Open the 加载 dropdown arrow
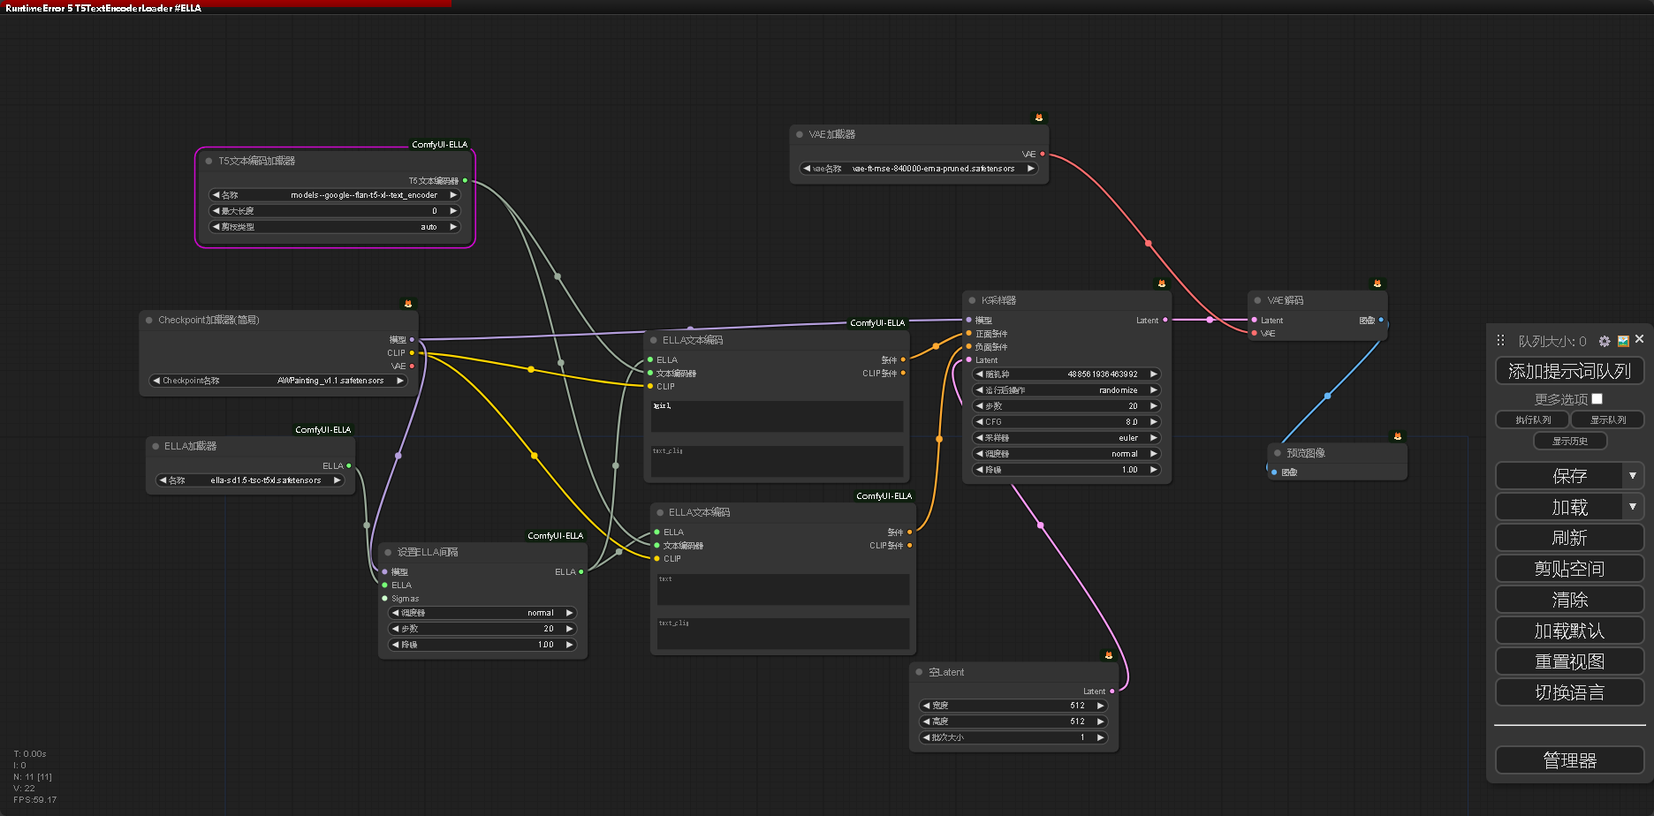This screenshot has width=1654, height=816. [x=1633, y=507]
